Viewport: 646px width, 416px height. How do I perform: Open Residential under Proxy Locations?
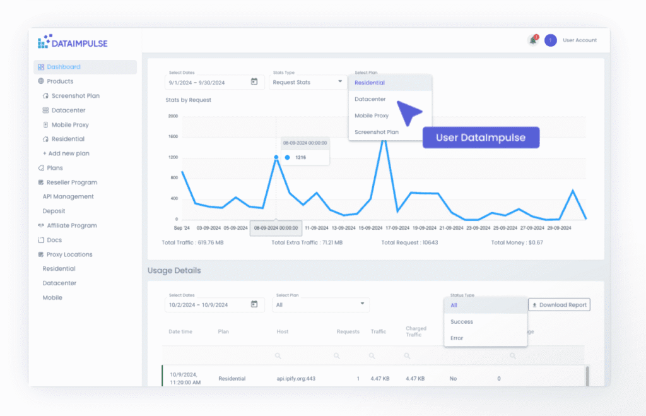tap(59, 269)
